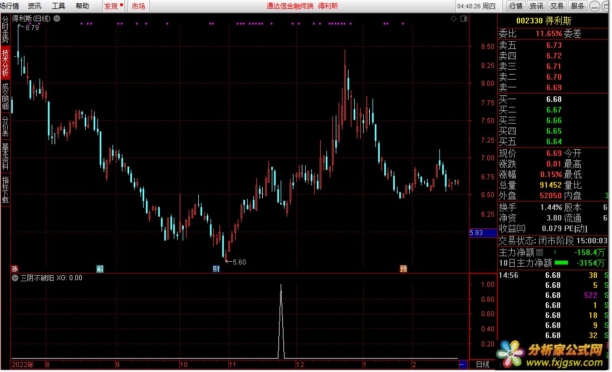Click the 换手 value 1.44%

click(551, 207)
